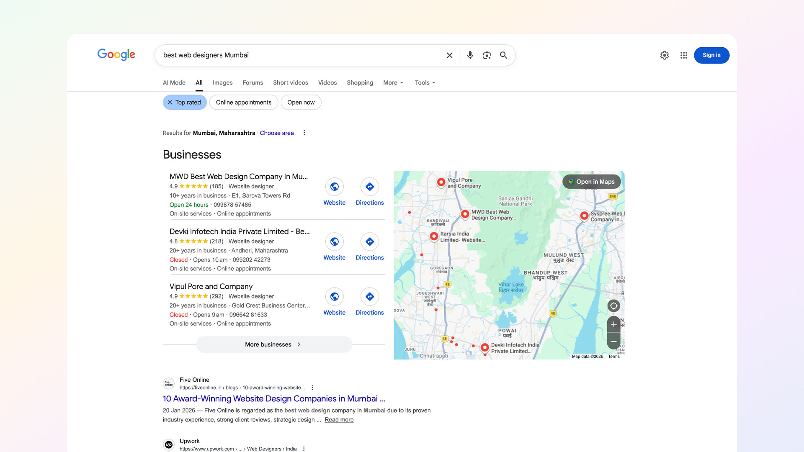Open three-dot menu next to Choose area
This screenshot has height=452, width=804.
[304, 132]
